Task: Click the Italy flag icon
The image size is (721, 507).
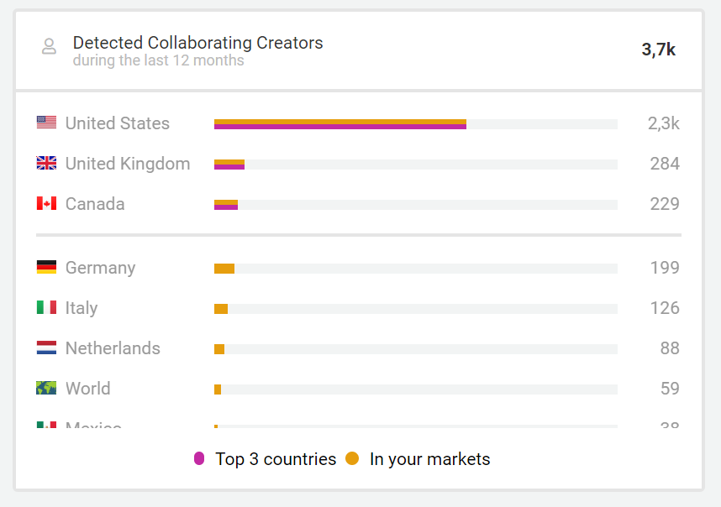Action: click(46, 307)
